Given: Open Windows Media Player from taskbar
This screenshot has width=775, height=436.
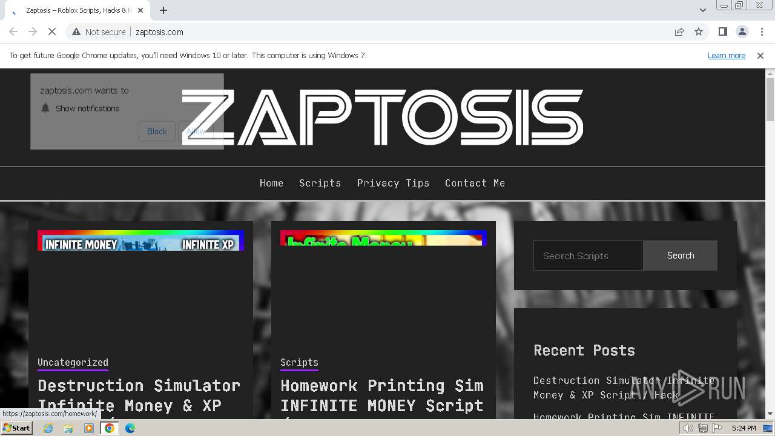Looking at the screenshot, I should (89, 428).
